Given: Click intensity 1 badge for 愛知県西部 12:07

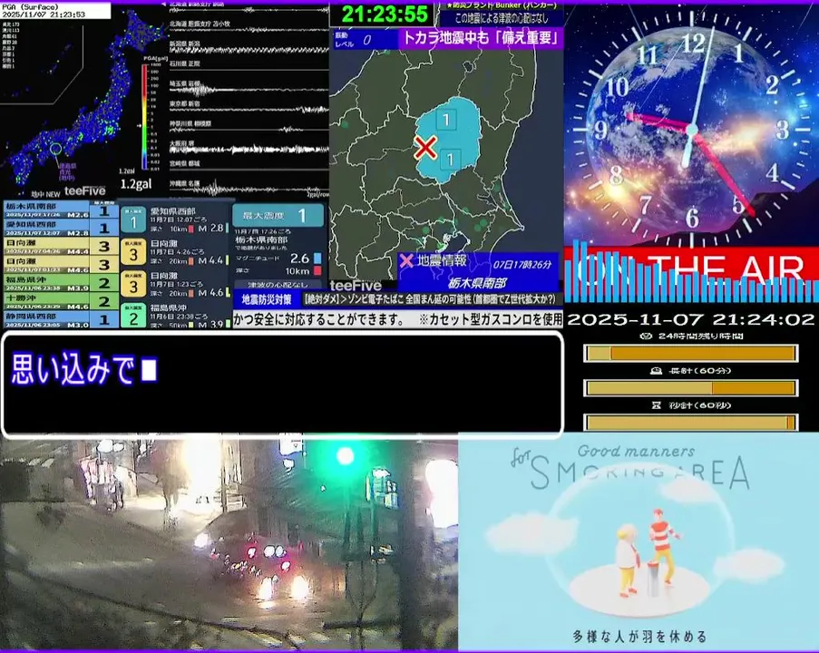Looking at the screenshot, I should [133, 219].
